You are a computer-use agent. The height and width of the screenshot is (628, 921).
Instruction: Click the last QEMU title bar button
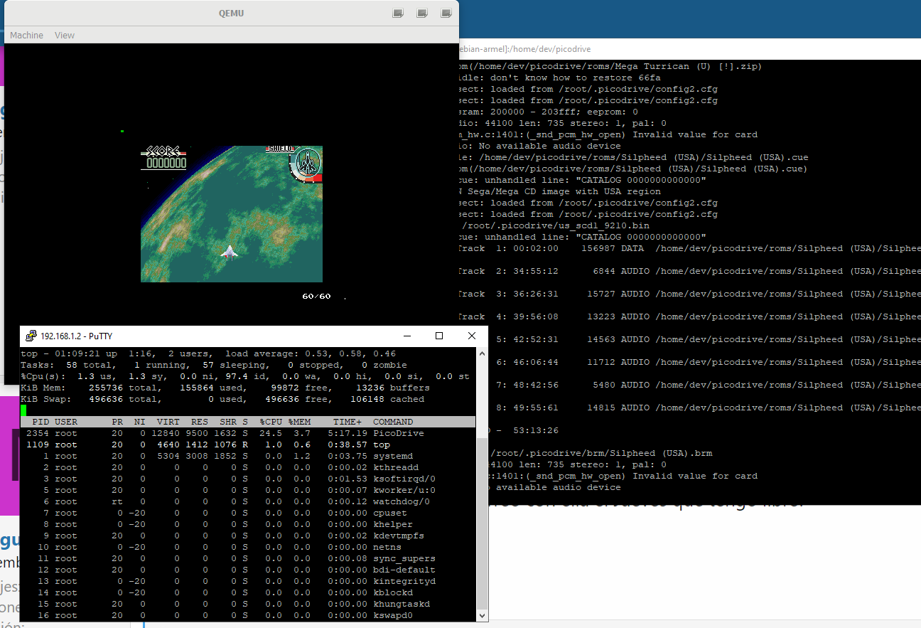tap(446, 14)
